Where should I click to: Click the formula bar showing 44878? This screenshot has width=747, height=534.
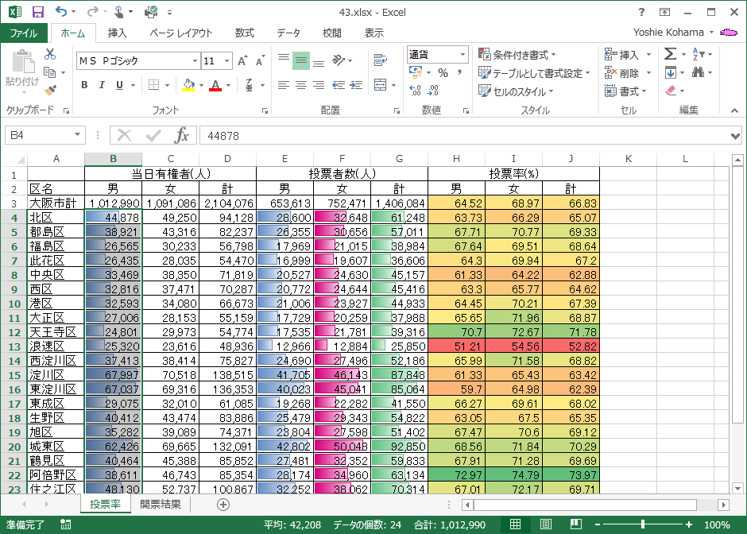463,136
